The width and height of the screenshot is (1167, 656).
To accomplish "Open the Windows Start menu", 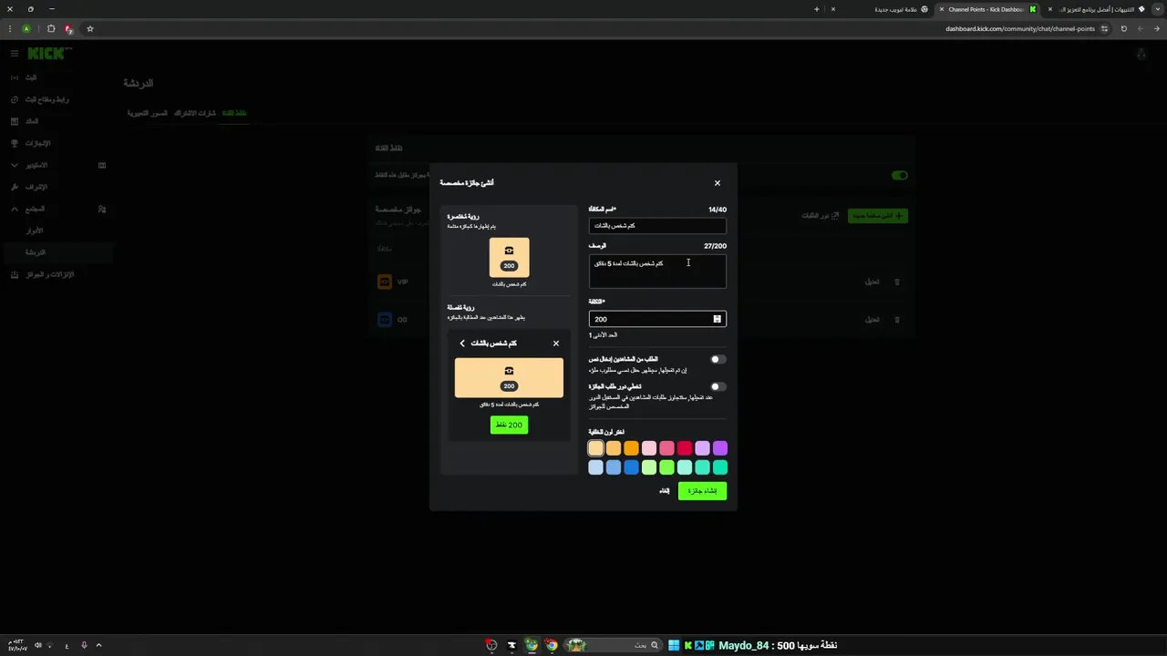I will click(674, 645).
